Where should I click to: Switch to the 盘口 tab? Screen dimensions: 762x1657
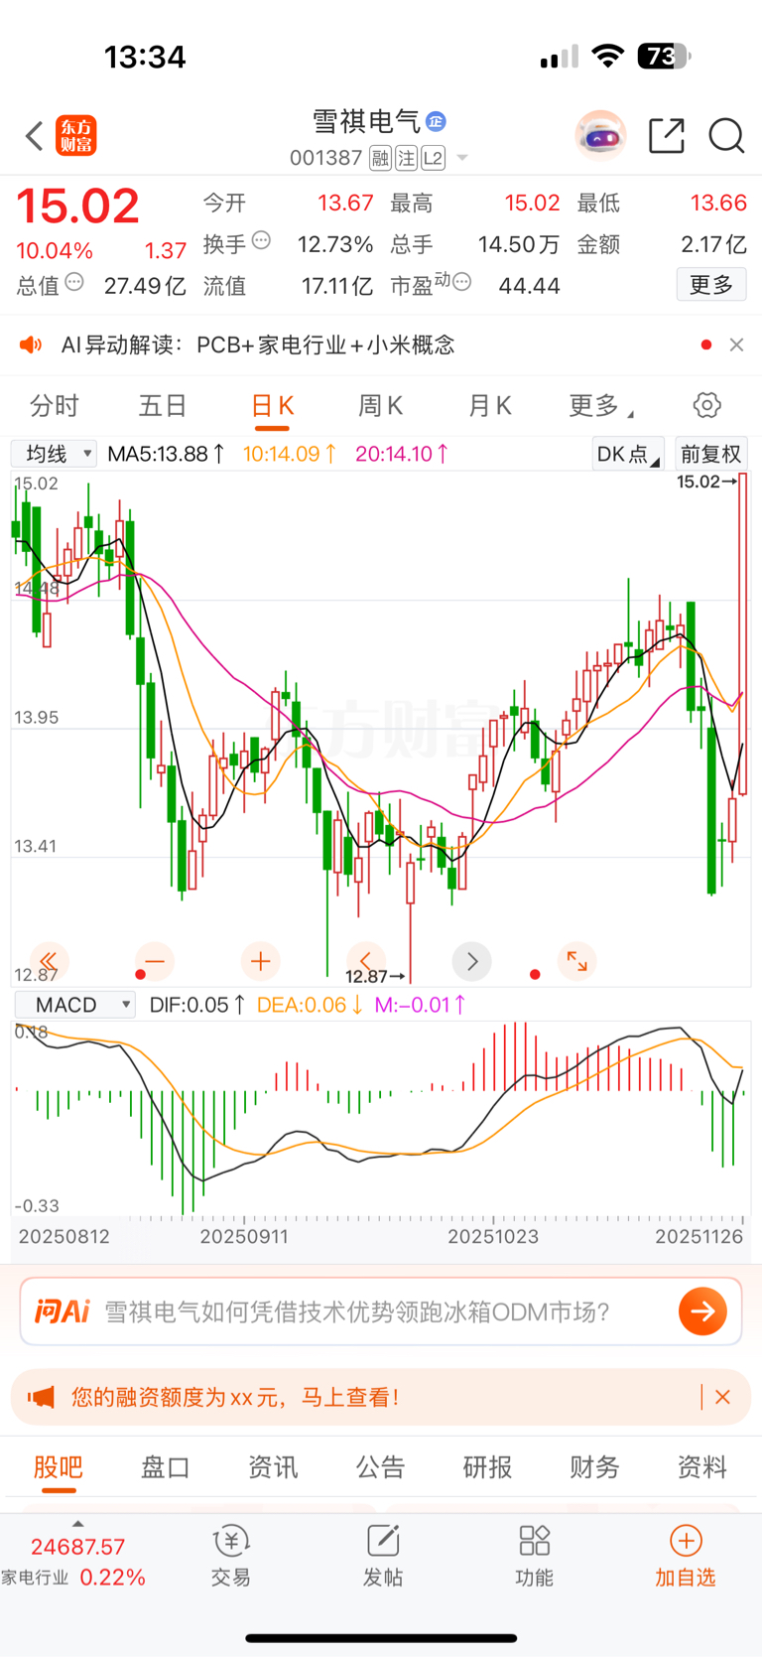click(165, 1467)
